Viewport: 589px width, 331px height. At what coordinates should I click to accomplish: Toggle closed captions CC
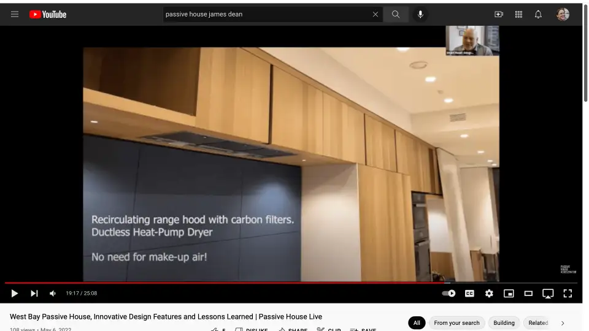469,294
